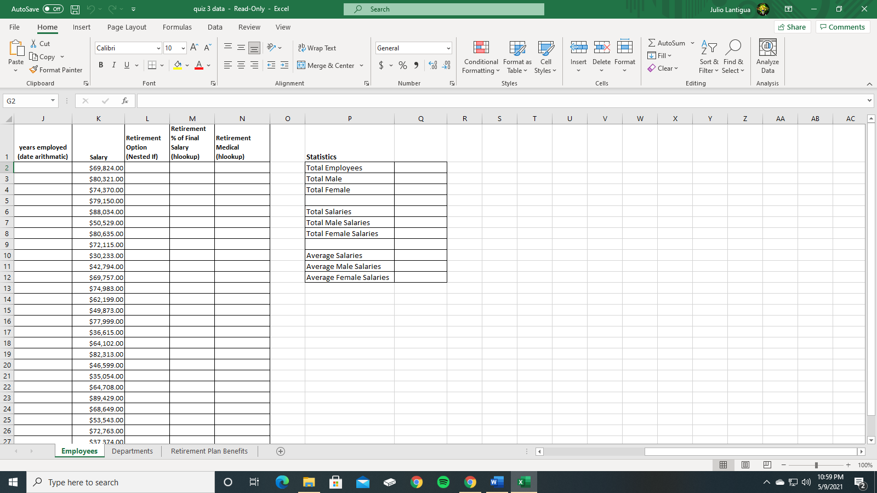Open Conditional Formatting dropdown

click(481, 57)
